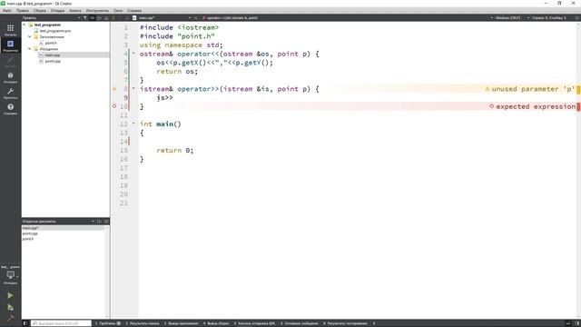This screenshot has width=581, height=327.
Task: Build the project with the hammer icon
Action: click(10, 317)
